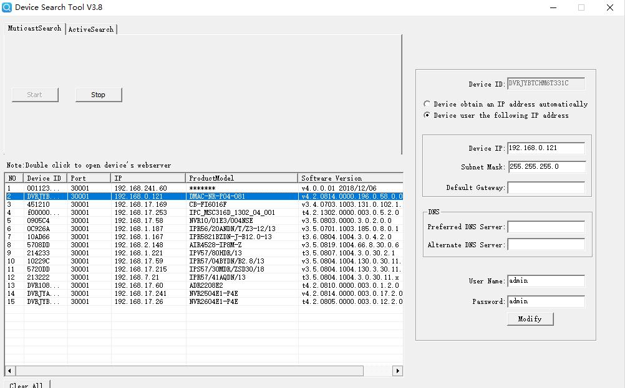Viewport: 625px width, 388px height.
Task: Select device with model CB-FI6016F
Action: pos(204,204)
